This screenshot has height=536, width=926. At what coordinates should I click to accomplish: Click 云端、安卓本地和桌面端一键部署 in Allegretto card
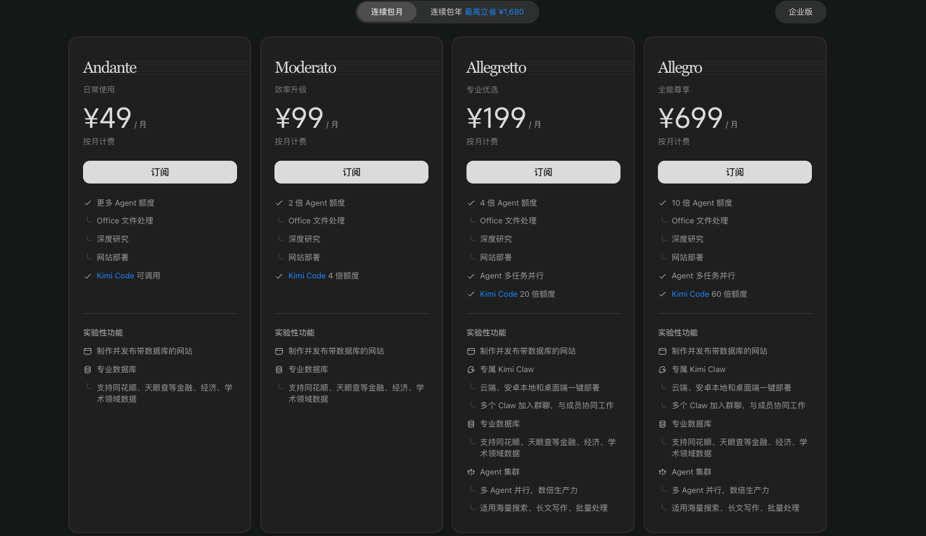pyautogui.click(x=539, y=388)
